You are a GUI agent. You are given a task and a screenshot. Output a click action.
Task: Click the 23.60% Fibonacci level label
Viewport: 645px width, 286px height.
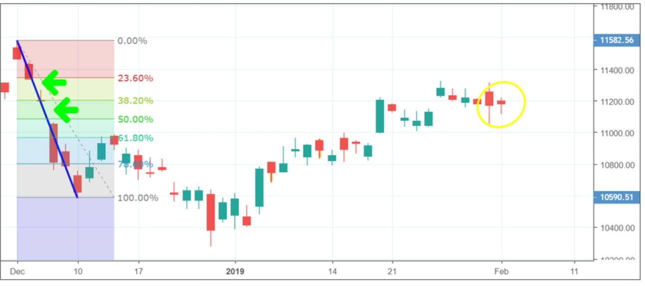pyautogui.click(x=135, y=78)
